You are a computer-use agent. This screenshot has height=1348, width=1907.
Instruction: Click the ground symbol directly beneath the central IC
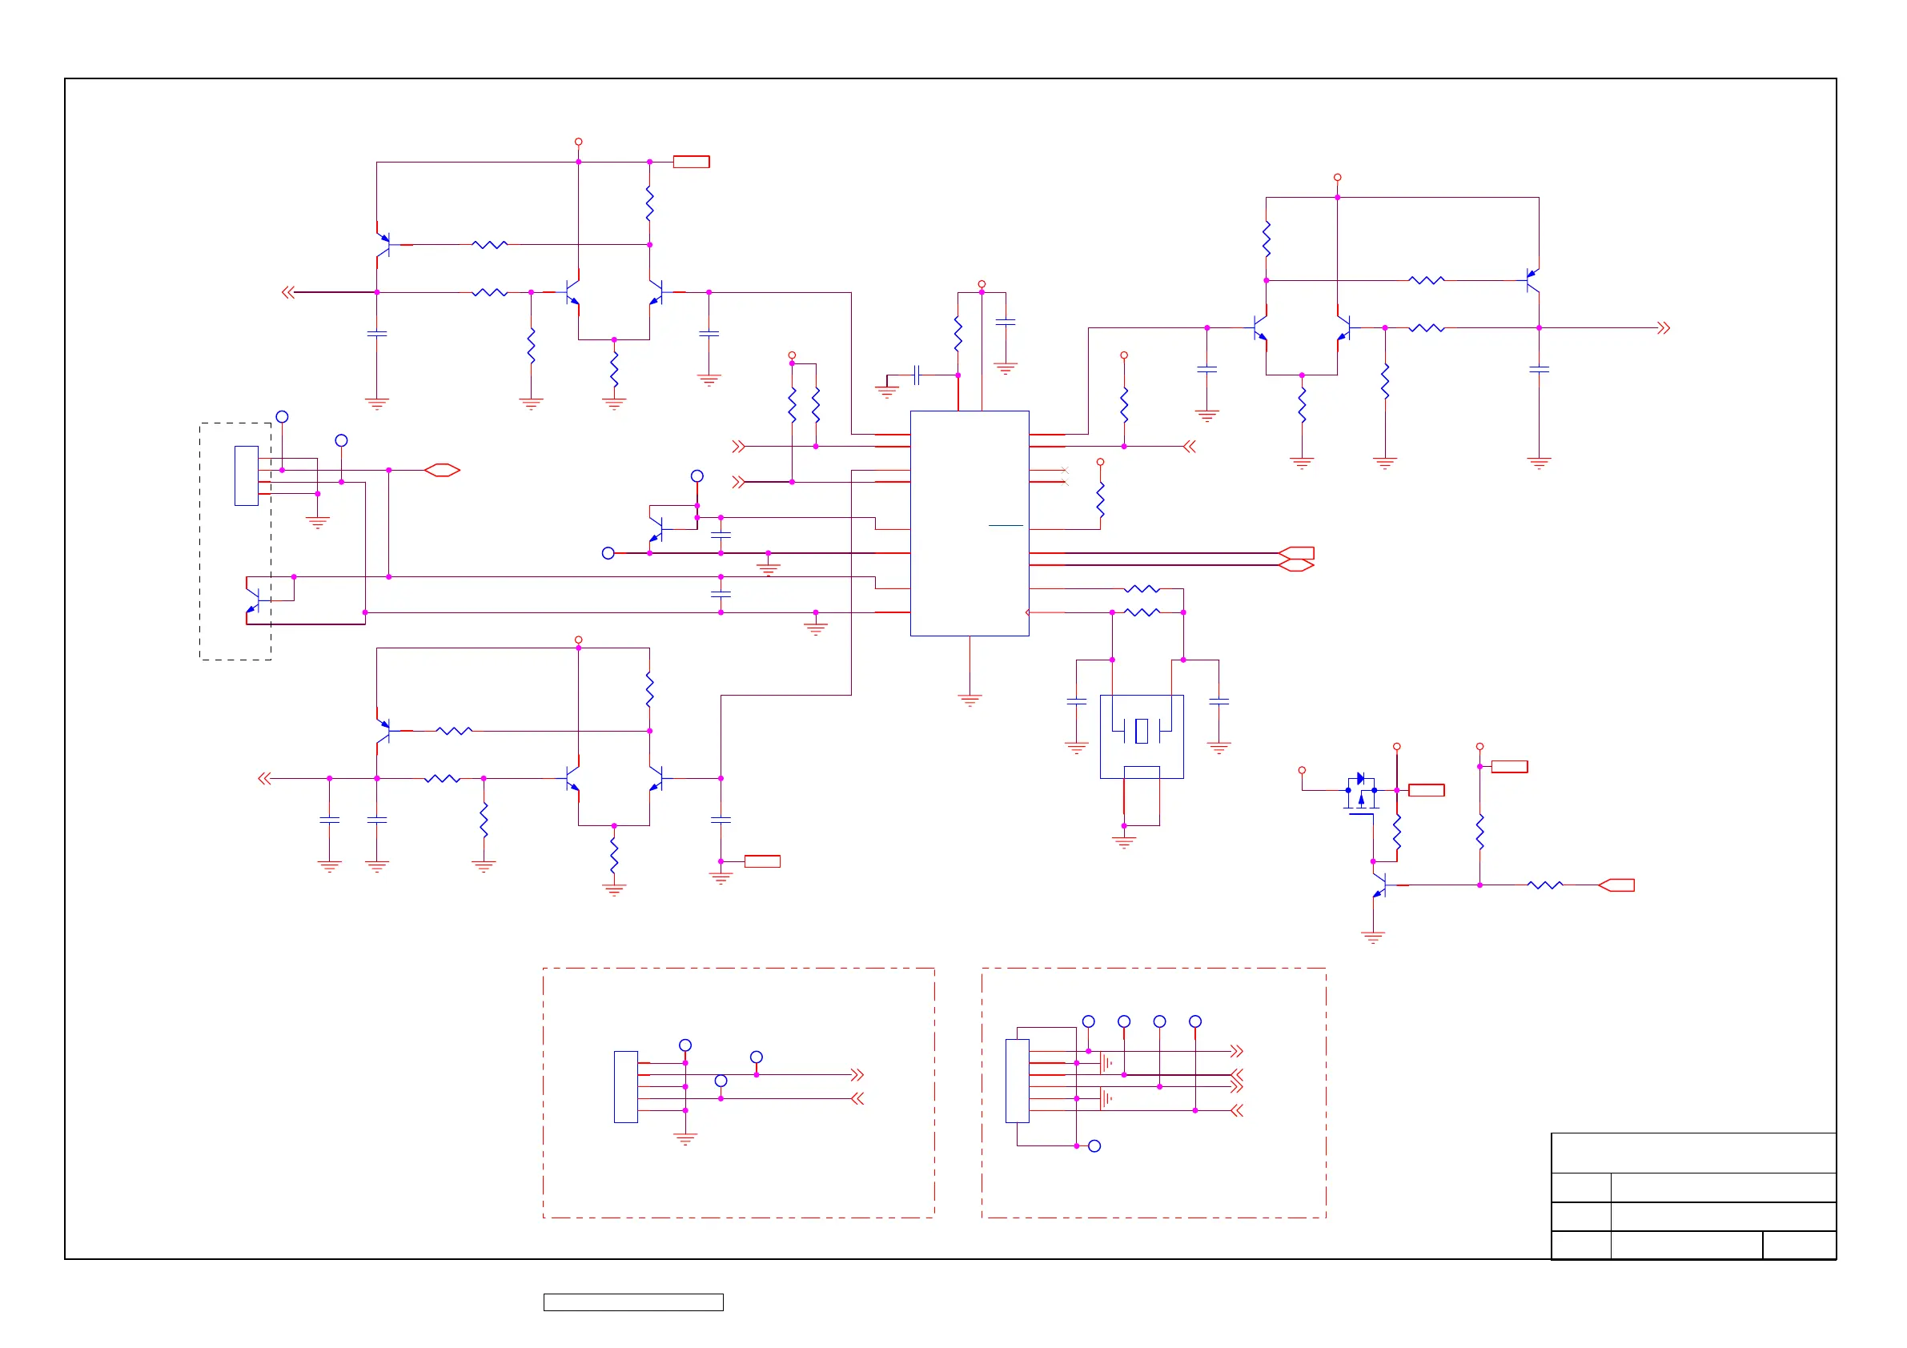coord(970,700)
